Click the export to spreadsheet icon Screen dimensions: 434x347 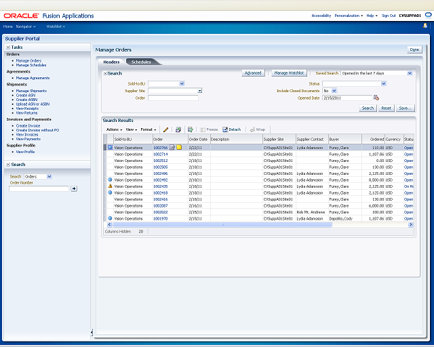(x=178, y=129)
